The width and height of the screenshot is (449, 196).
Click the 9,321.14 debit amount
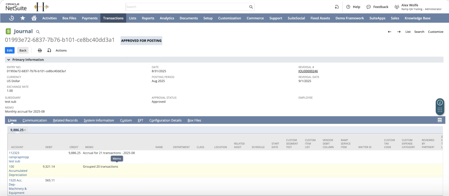(x=49, y=167)
